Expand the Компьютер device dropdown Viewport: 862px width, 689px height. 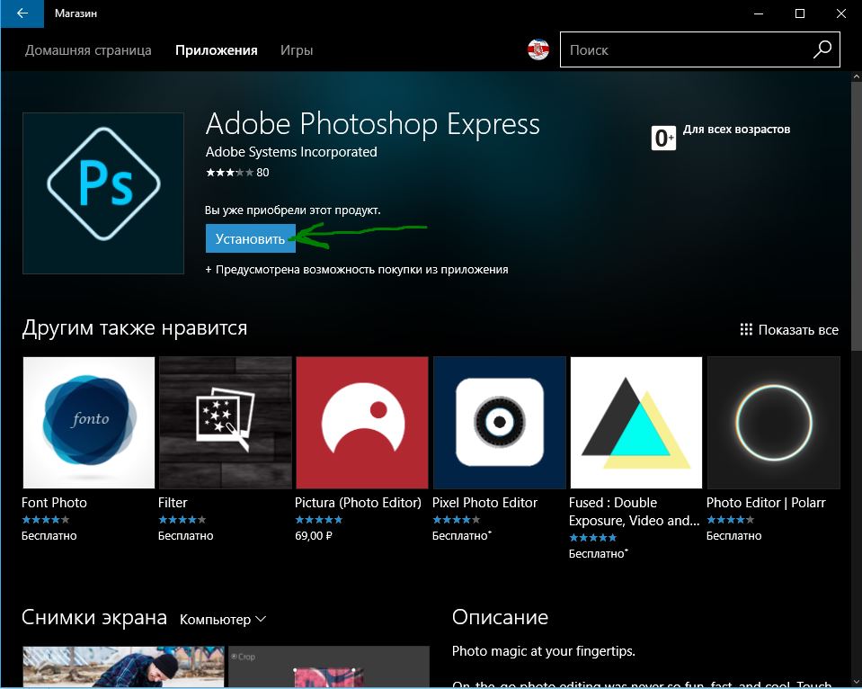pos(223,619)
